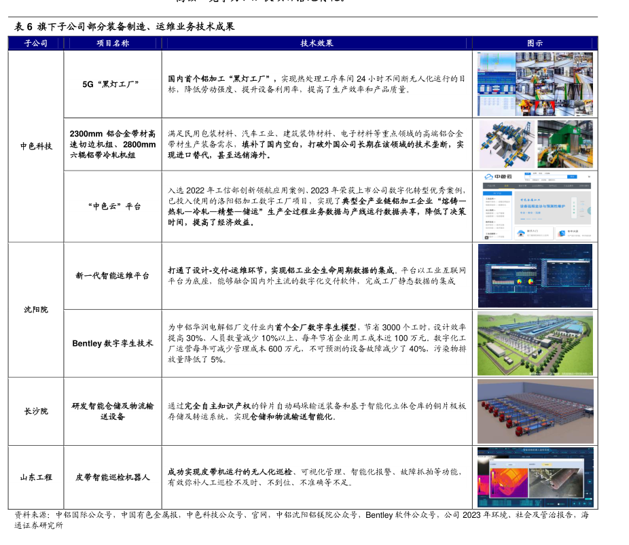This screenshot has height=545, width=629.
Task: Select the green cold rolling mill photo
Action: tap(565, 143)
